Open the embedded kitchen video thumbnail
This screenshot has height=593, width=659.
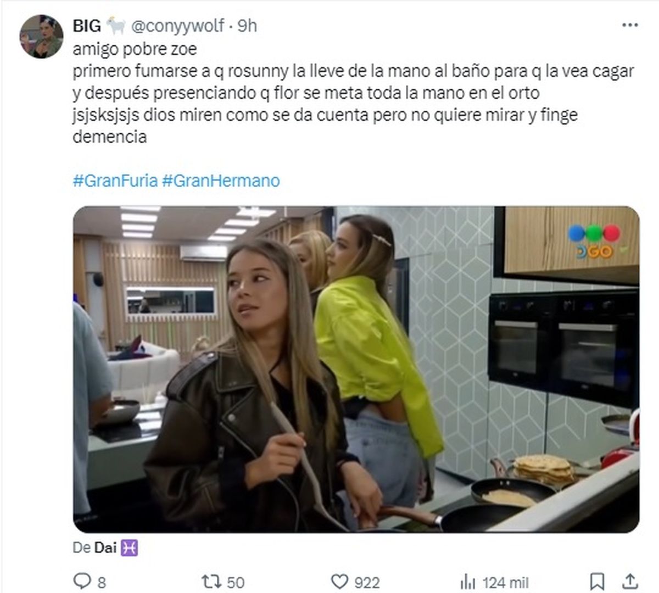(x=356, y=369)
